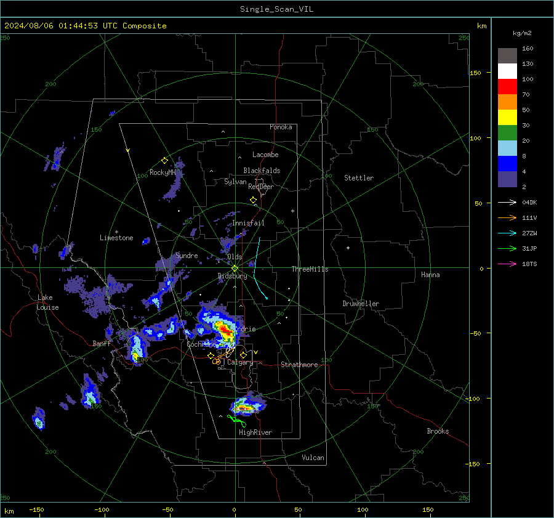554x518 pixels.
Task: Click the cyan 27ZW arrow in legend
Action: [x=507, y=233]
